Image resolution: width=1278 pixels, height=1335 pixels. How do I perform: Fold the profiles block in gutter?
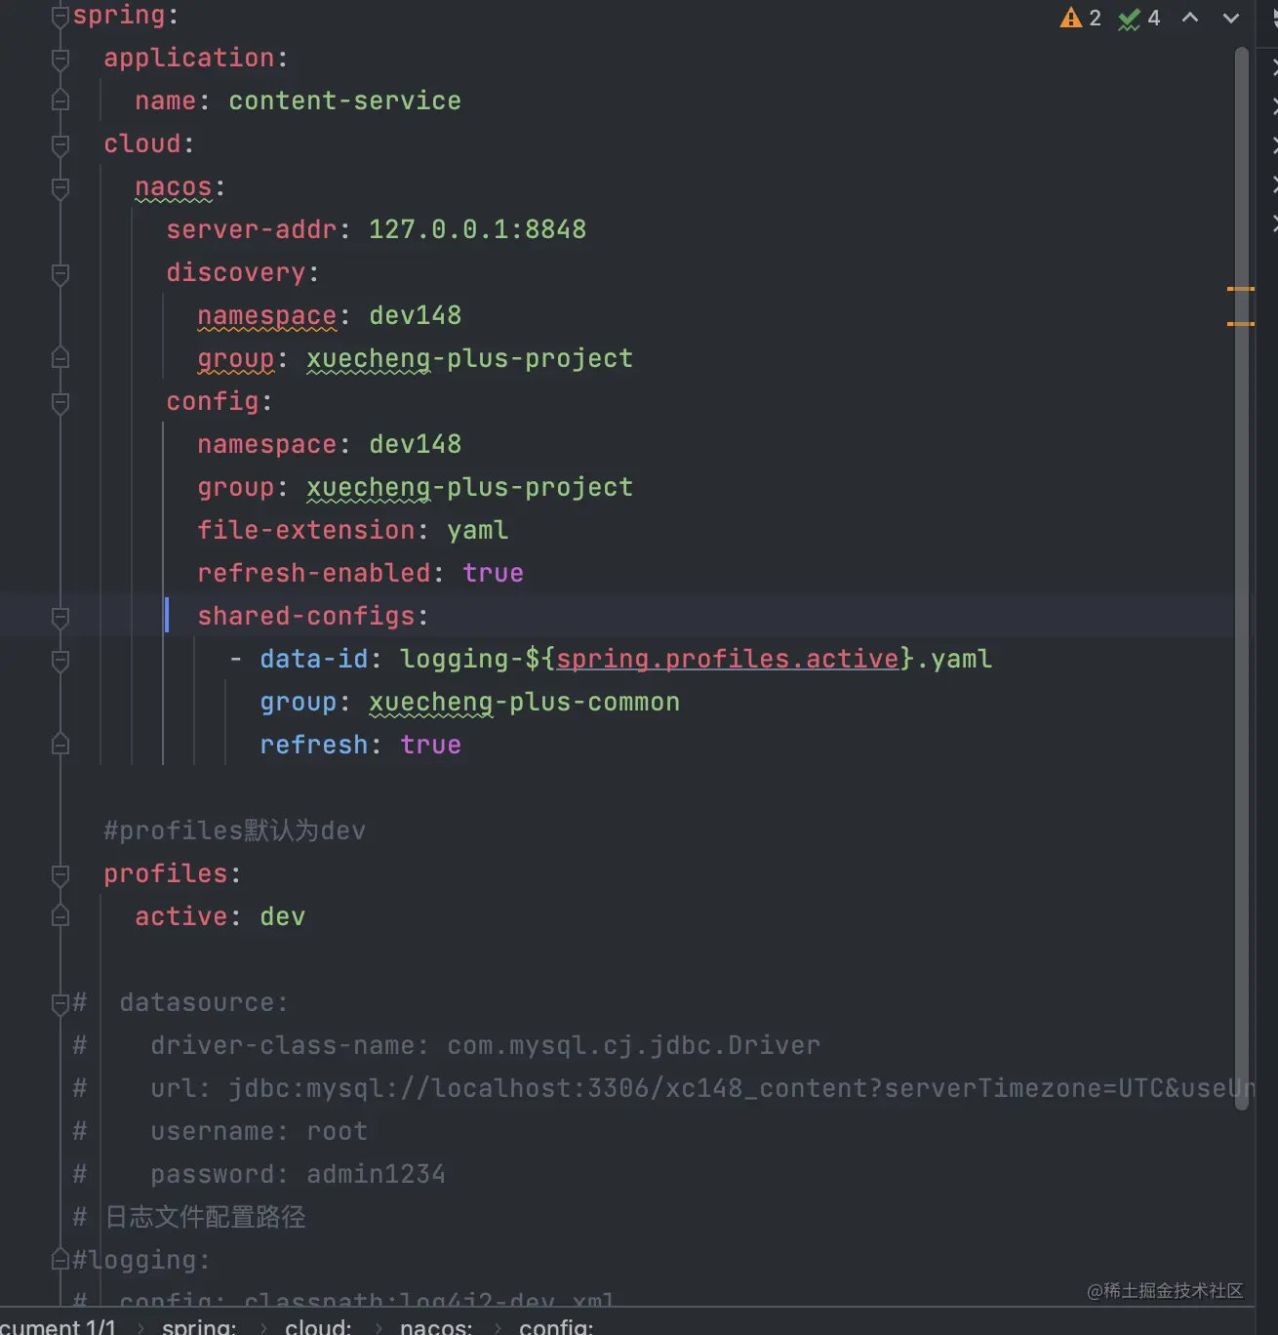60,874
